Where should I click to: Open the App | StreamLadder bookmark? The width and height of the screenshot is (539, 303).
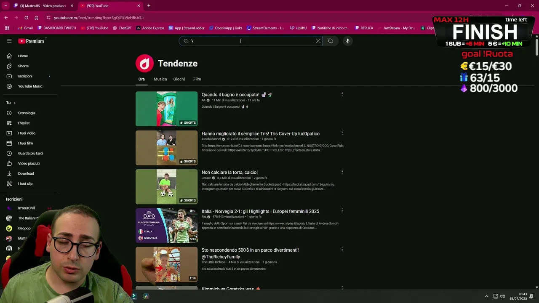coord(187,28)
